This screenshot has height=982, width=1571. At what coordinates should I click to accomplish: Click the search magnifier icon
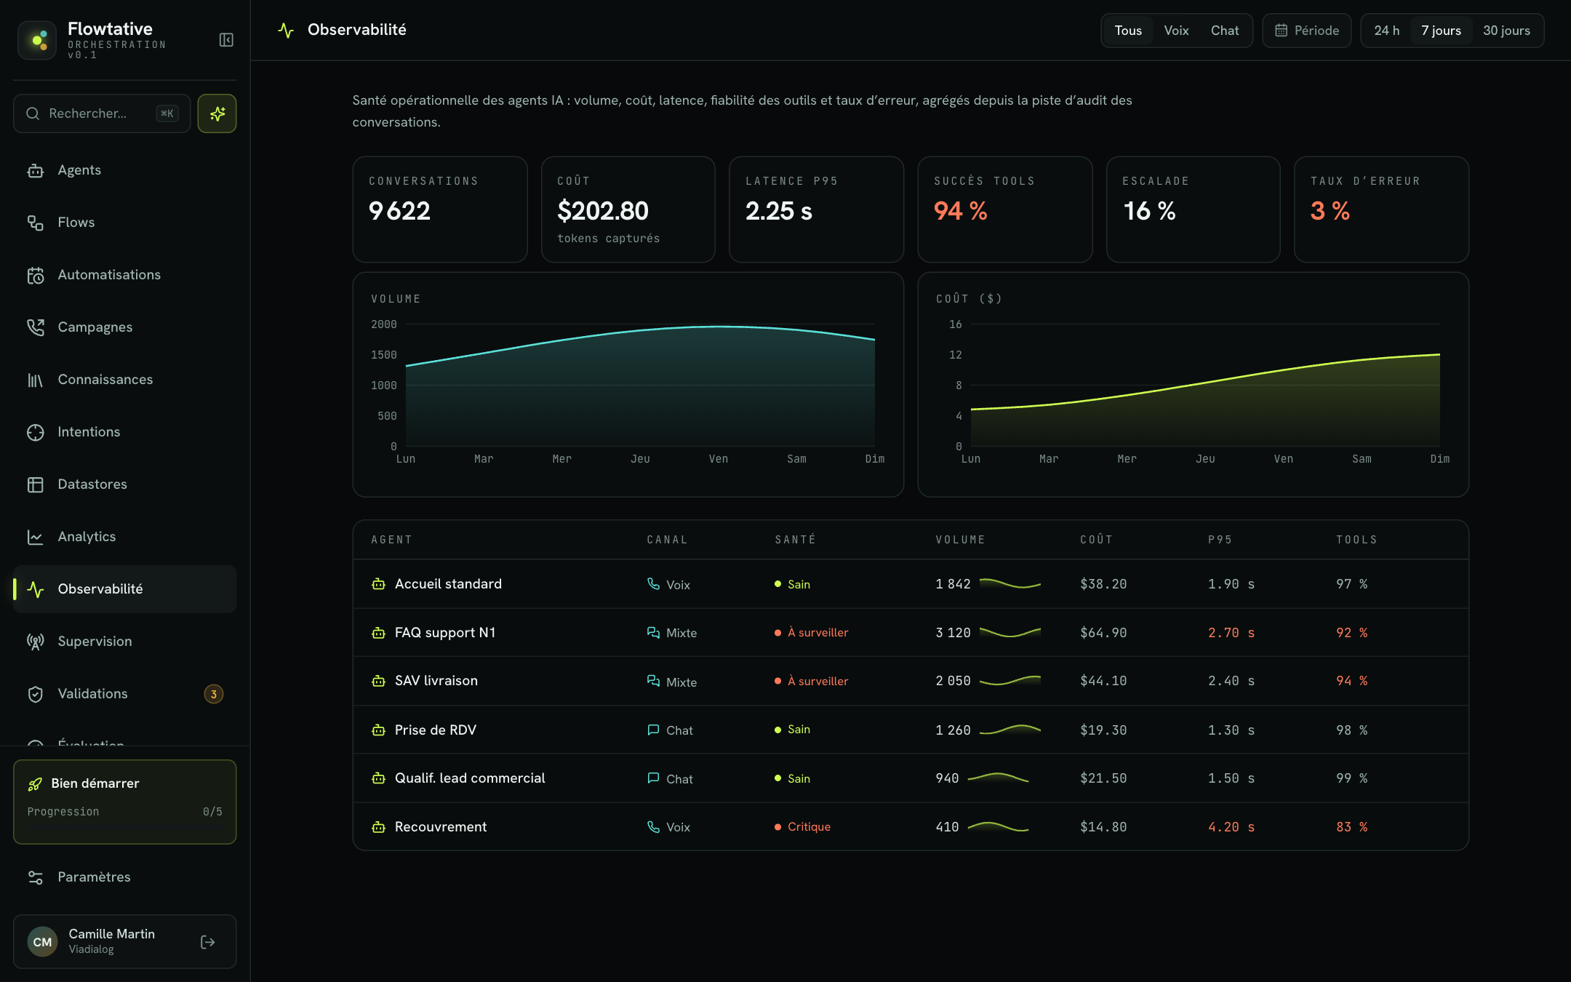tap(33, 113)
